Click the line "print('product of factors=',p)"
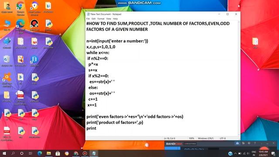Image resolution: width=279 pixels, height=157 pixels. [115, 123]
